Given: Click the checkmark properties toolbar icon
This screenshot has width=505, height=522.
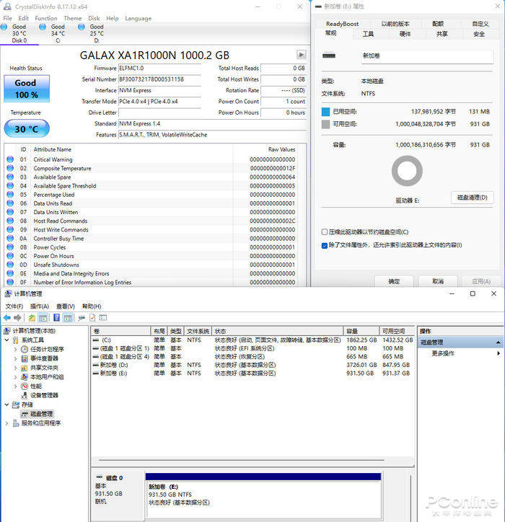Looking at the screenshot, I should pyautogui.click(x=92, y=318).
